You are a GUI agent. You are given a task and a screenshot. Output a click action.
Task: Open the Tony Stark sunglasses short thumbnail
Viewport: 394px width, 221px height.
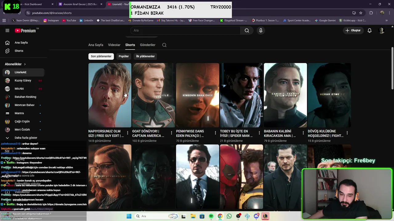198,176
